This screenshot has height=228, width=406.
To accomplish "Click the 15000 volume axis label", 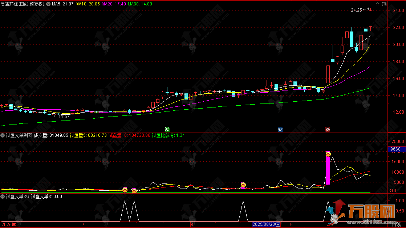I will click(398, 162).
